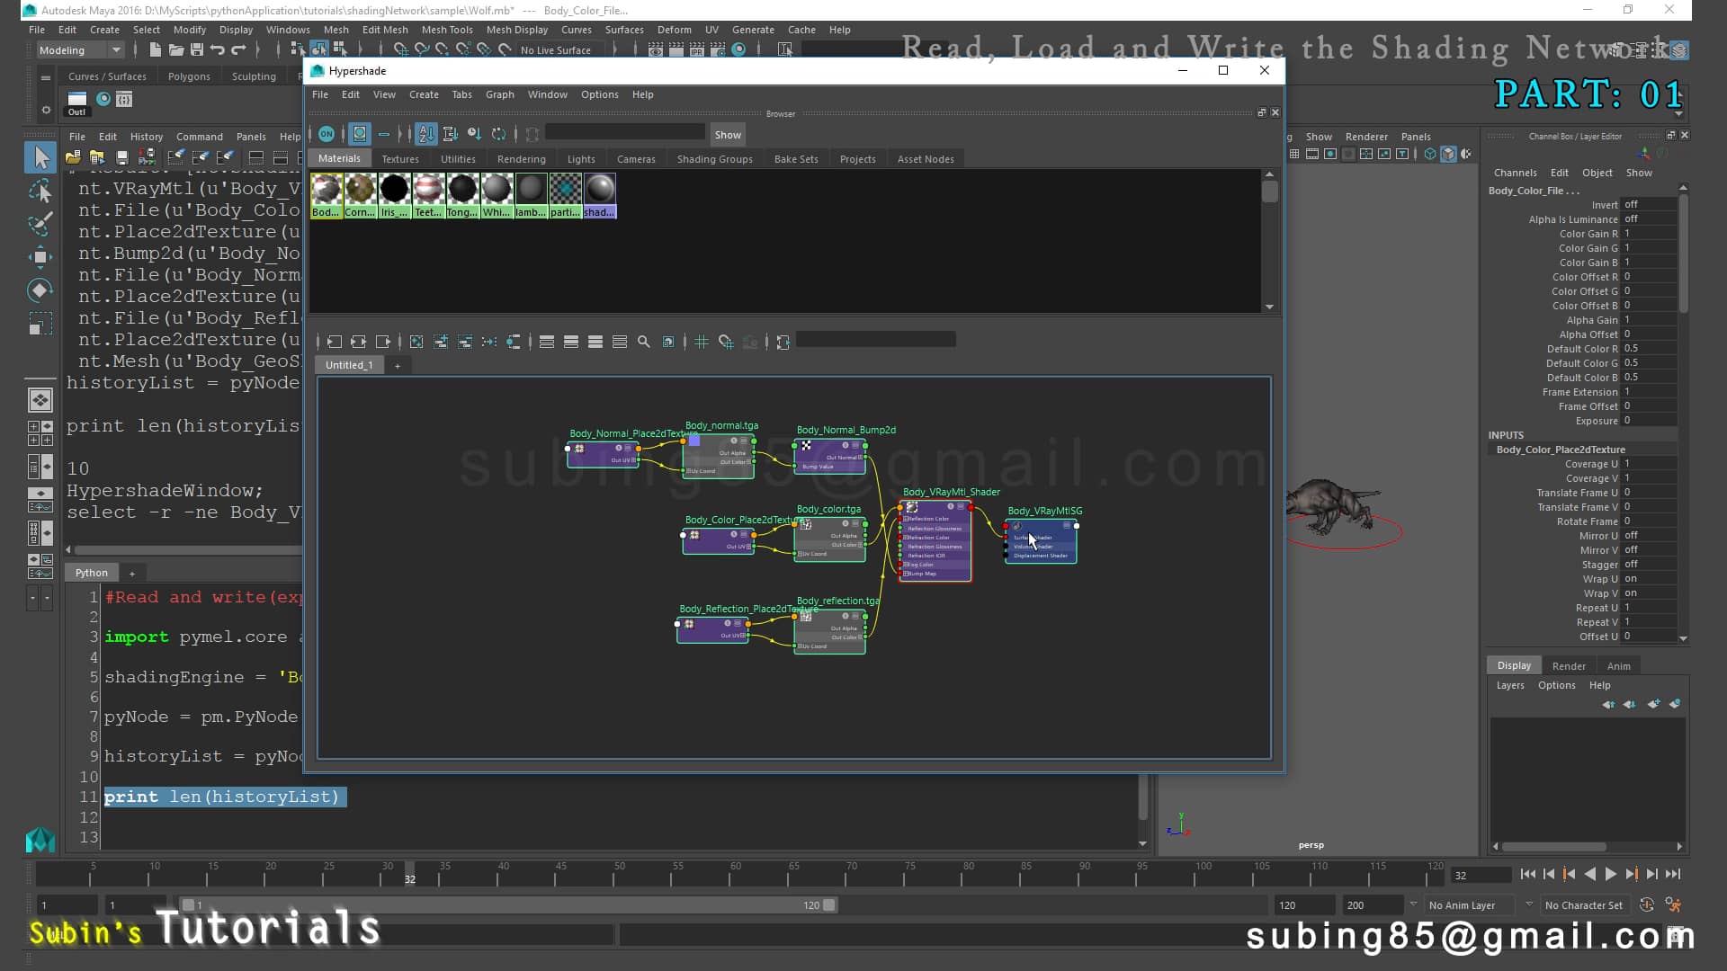The height and width of the screenshot is (971, 1727).
Task: Click the search magnifier in the graph toolbar
Action: click(x=643, y=342)
